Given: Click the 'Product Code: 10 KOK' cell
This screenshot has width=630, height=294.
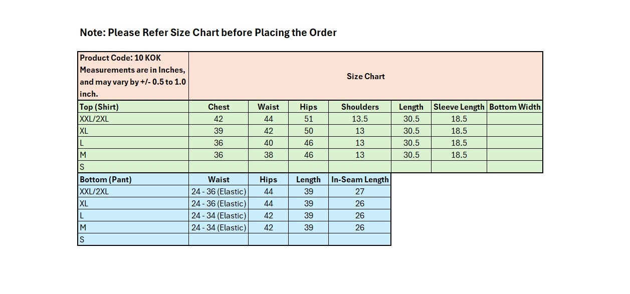Looking at the screenshot, I should click(x=133, y=76).
